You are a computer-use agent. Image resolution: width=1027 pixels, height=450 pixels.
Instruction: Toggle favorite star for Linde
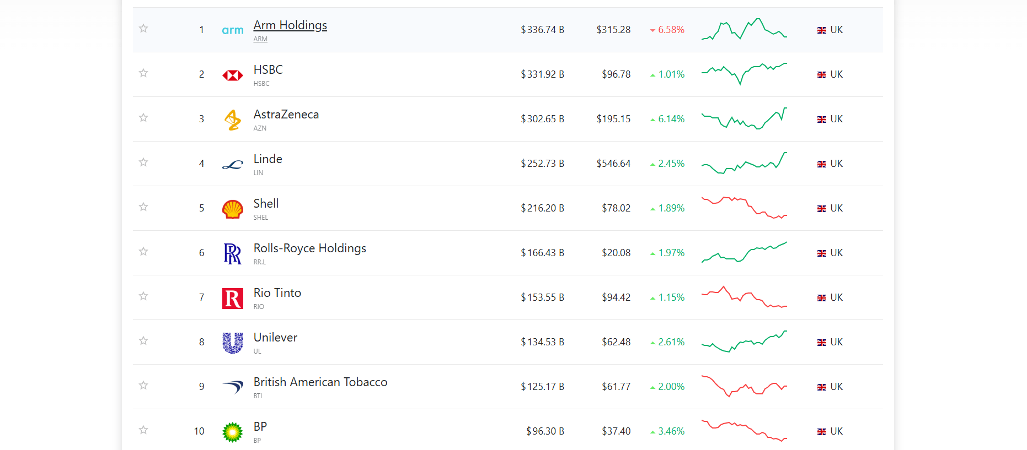click(x=143, y=162)
